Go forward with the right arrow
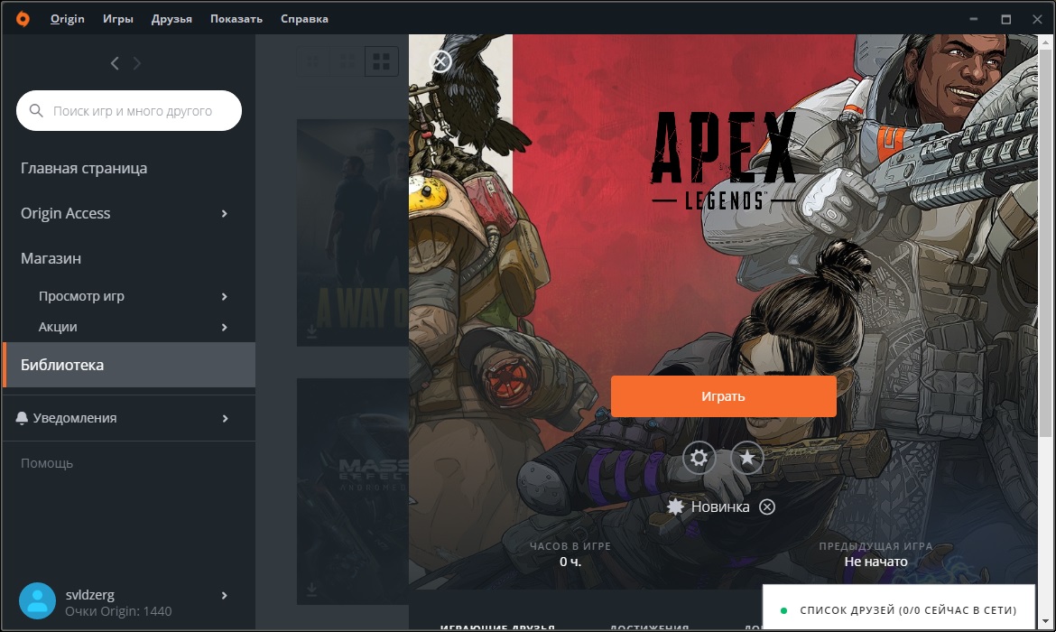The height and width of the screenshot is (632, 1056). [137, 63]
